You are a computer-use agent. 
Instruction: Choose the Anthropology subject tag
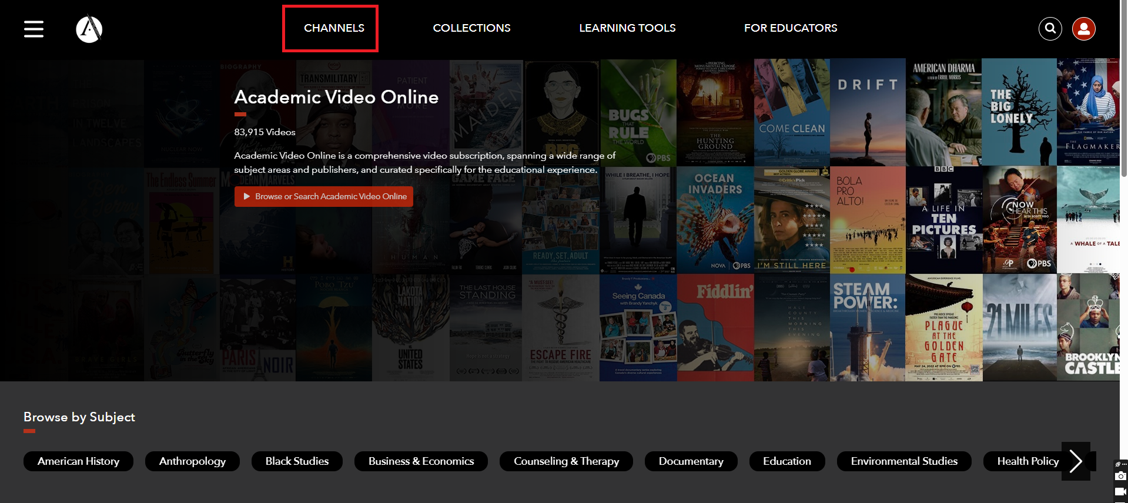click(192, 461)
